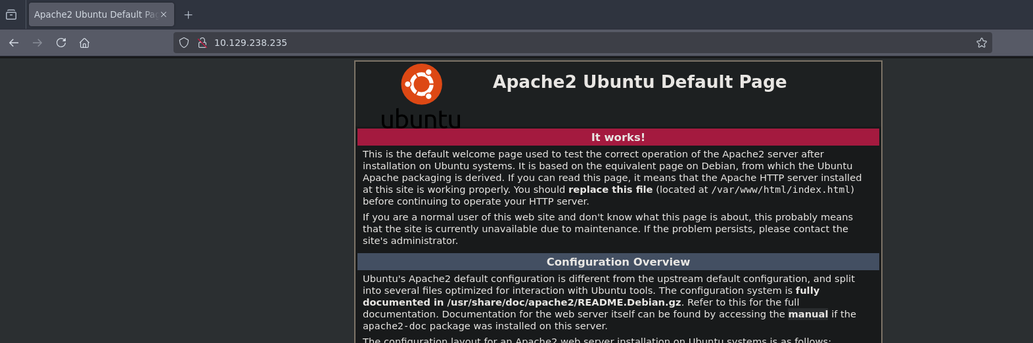Bookmark this page with the star icon
1033x343 pixels.
click(981, 43)
